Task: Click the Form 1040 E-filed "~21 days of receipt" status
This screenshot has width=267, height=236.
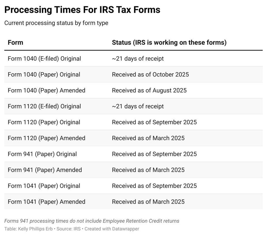Action: (138, 59)
